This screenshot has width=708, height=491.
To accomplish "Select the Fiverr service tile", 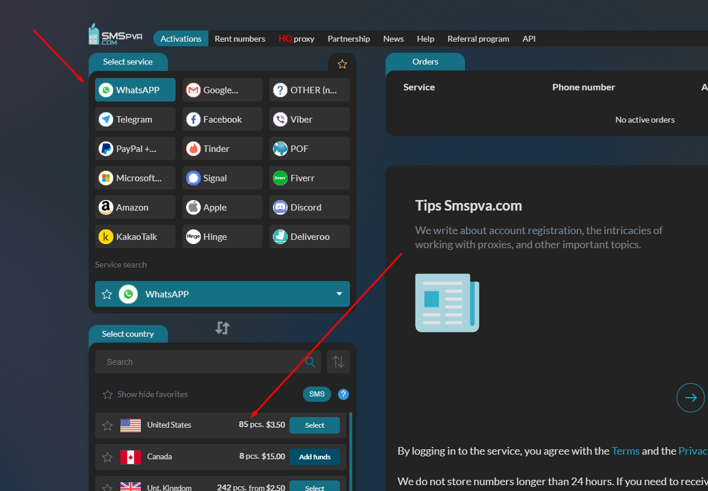I will tap(309, 178).
